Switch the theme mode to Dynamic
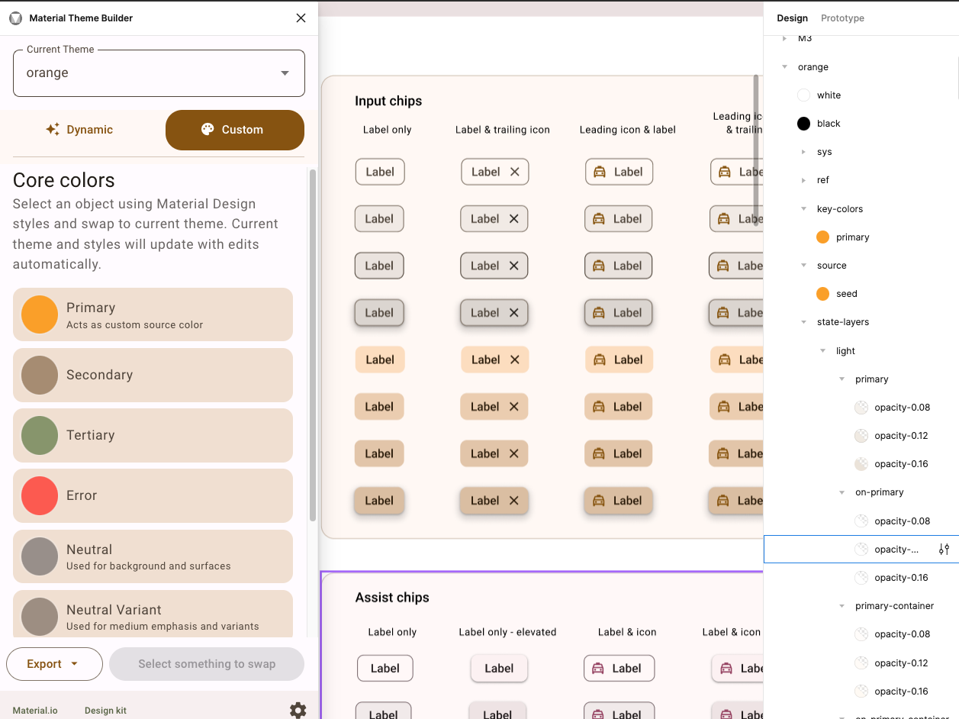 click(79, 130)
